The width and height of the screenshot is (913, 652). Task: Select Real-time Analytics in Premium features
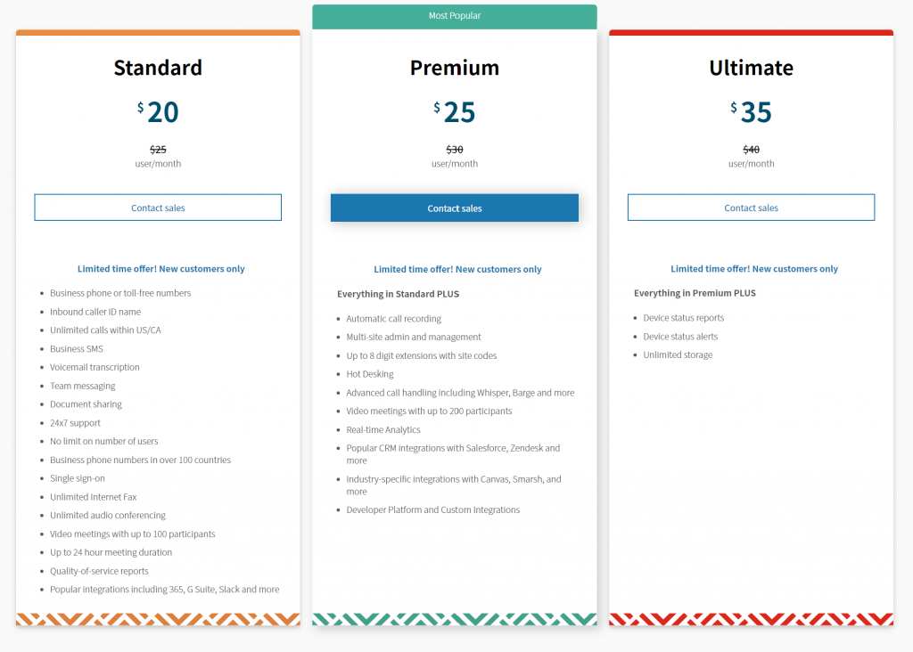385,429
